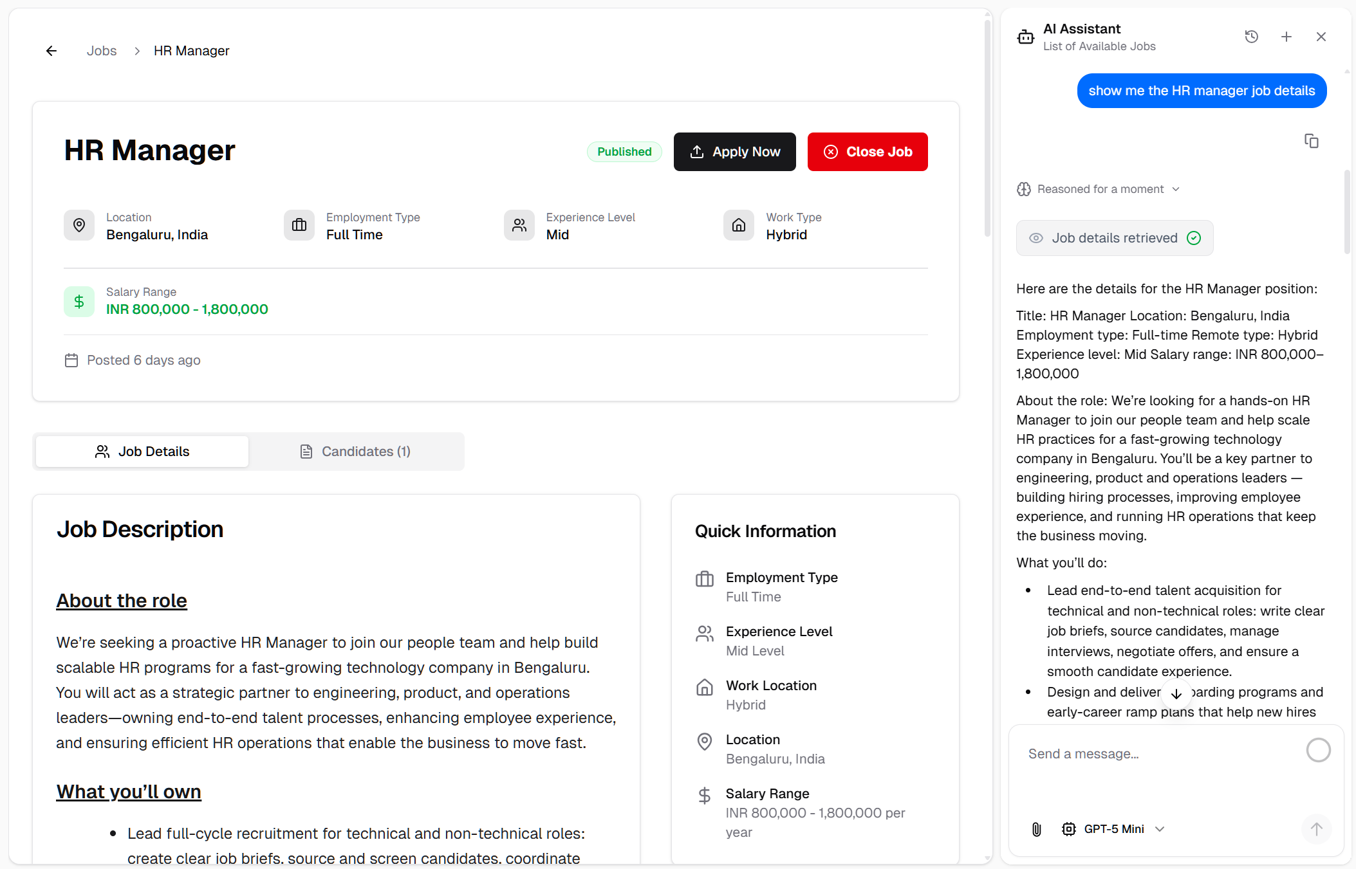
Task: Click the back arrow beside the Jobs breadcrumb
Action: coord(51,50)
